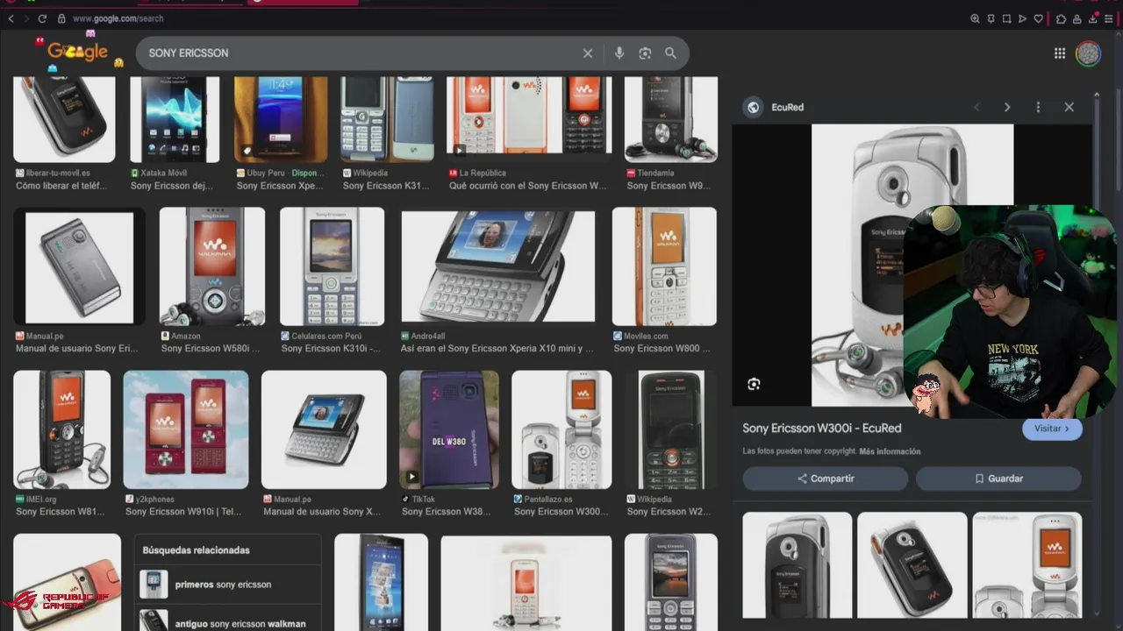Screen dimensions: 1123x631
Task: Open the EcuRed source link in preview header
Action: click(788, 107)
